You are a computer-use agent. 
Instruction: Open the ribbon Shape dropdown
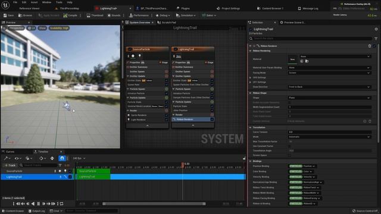pyautogui.click(x=329, y=97)
